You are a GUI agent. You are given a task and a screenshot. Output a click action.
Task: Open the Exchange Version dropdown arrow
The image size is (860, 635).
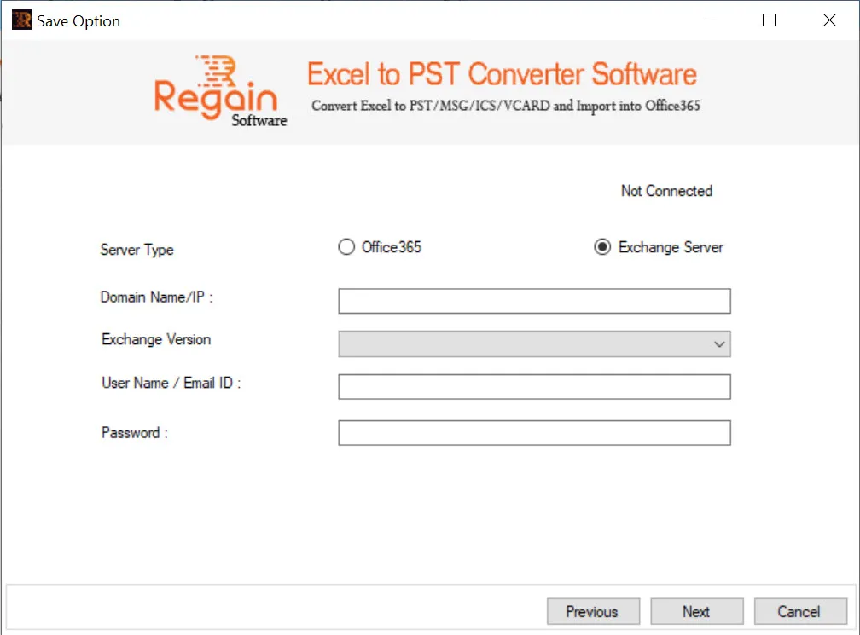click(x=719, y=344)
